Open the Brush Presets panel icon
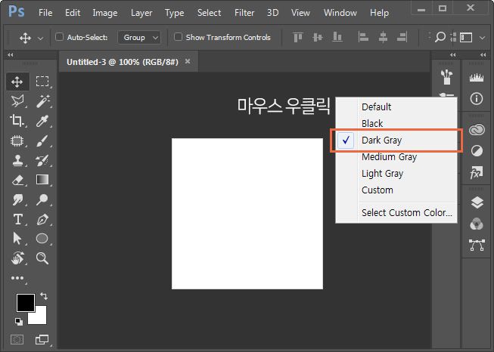This screenshot has width=494, height=352. (x=446, y=77)
